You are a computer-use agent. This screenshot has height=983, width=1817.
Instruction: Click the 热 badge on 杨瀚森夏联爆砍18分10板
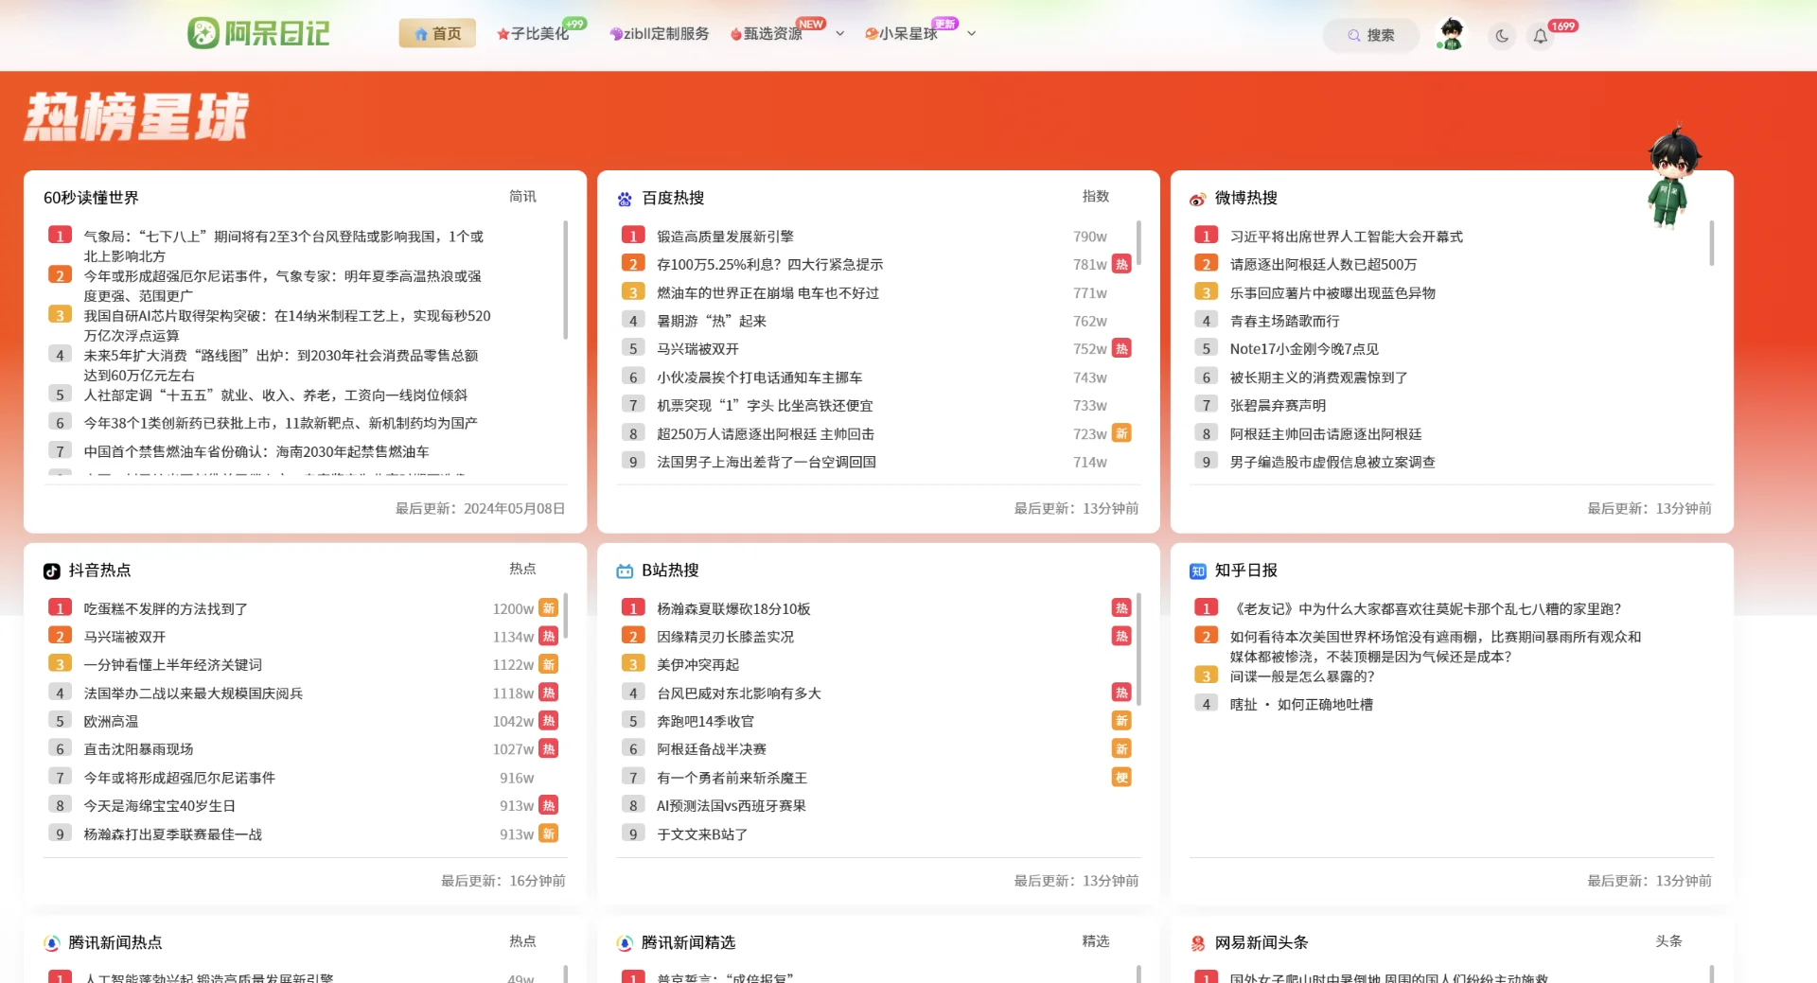pyautogui.click(x=1121, y=608)
